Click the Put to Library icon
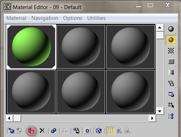Viewport: 181px width, 137px height. click(x=76, y=131)
